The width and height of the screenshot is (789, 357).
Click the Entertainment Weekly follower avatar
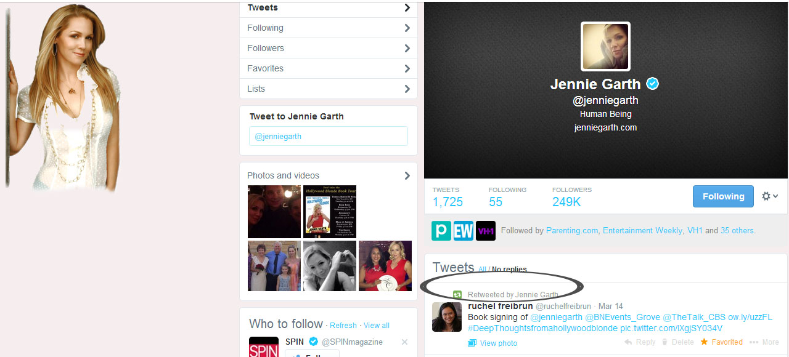point(463,230)
